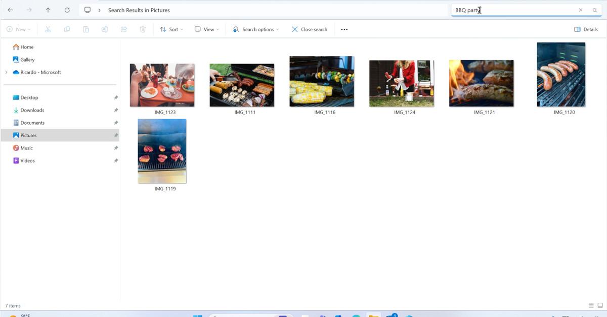Toggle the Details pane

point(586,29)
